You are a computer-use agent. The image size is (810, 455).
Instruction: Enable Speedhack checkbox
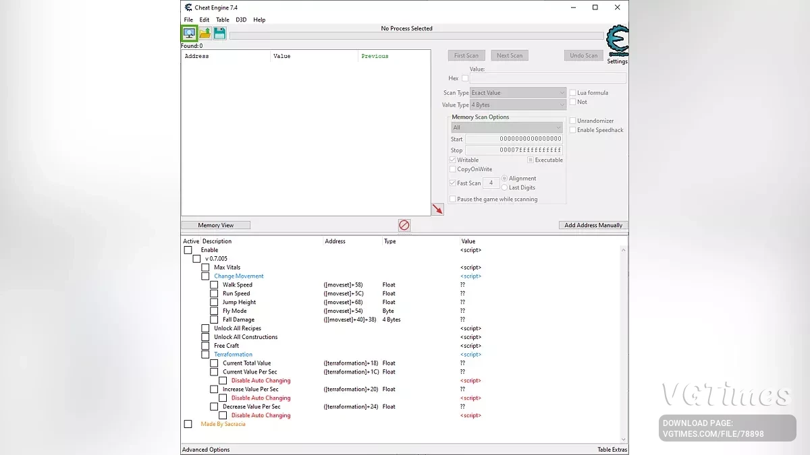[573, 130]
